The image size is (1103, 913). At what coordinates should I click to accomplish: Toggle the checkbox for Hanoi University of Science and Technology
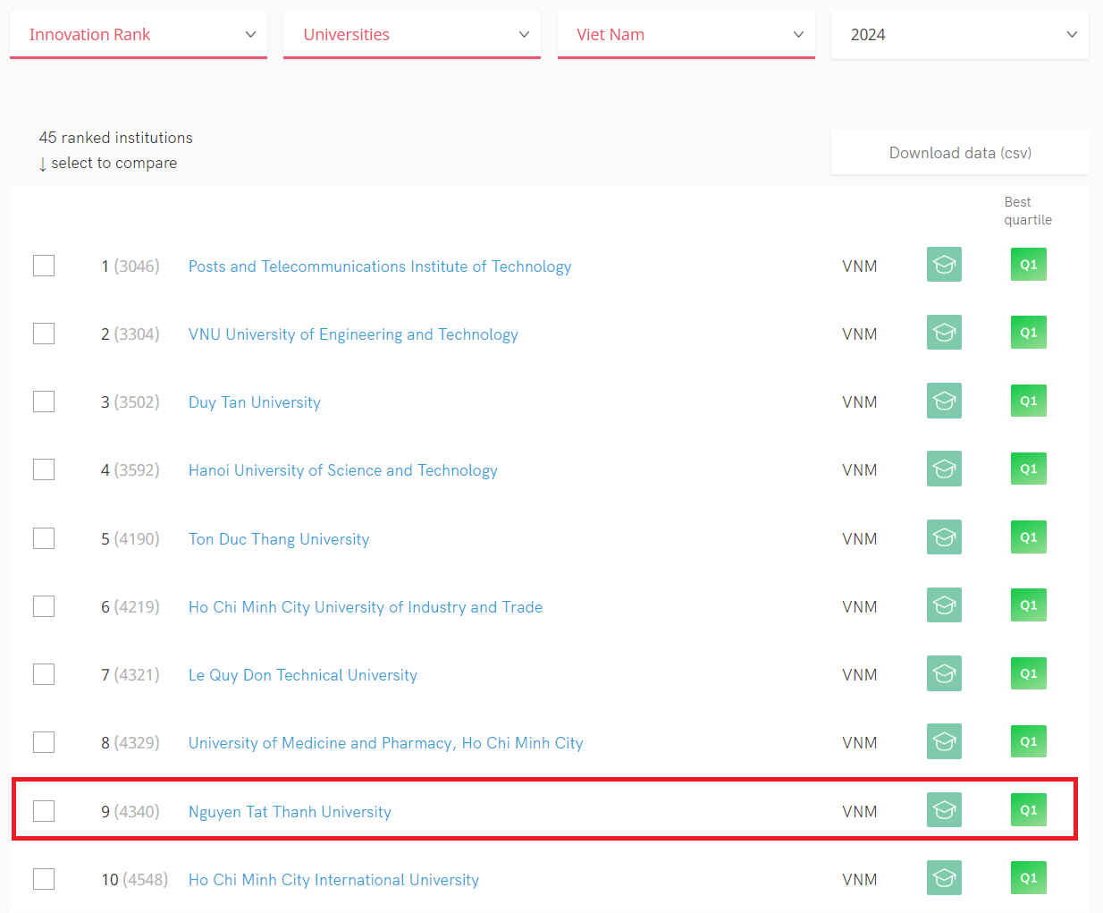tap(44, 469)
